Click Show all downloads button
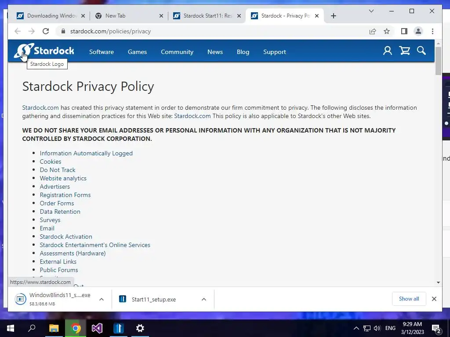The image size is (450, 337). pos(409,299)
